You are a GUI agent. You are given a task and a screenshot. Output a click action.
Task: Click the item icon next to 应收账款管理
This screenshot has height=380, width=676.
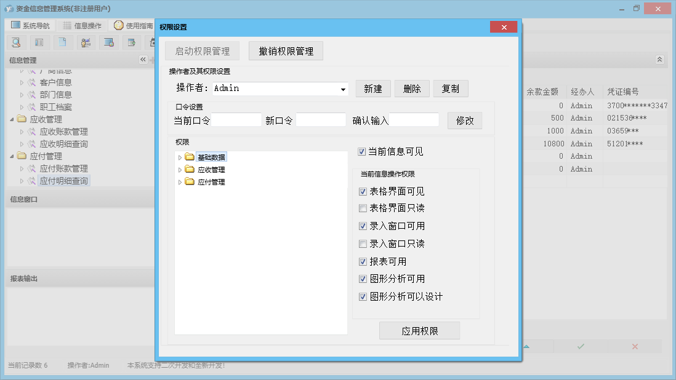(31, 132)
